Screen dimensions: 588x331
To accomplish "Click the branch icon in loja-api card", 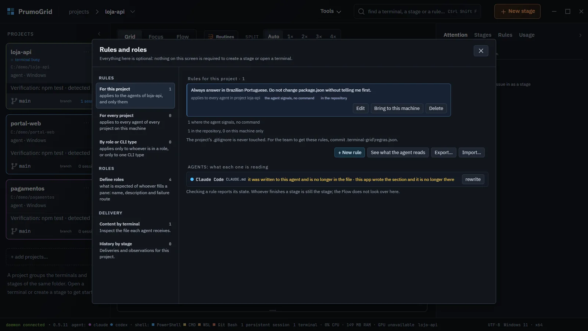I will [x=14, y=101].
